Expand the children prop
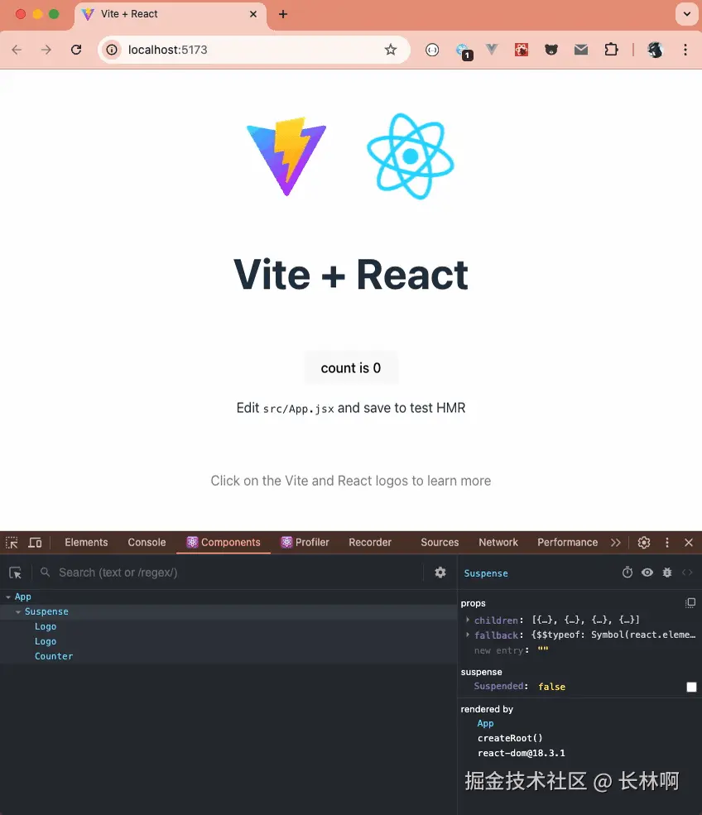The height and width of the screenshot is (815, 702). click(x=468, y=620)
